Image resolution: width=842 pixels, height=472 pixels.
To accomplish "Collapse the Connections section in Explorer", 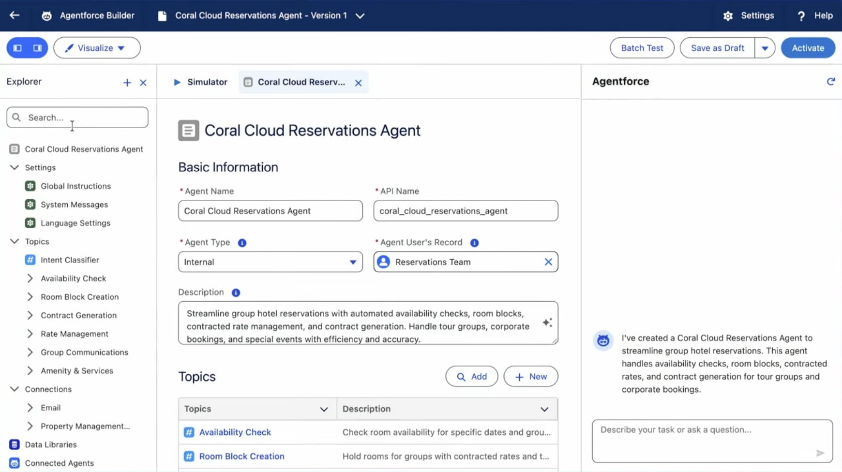I will tap(14, 389).
